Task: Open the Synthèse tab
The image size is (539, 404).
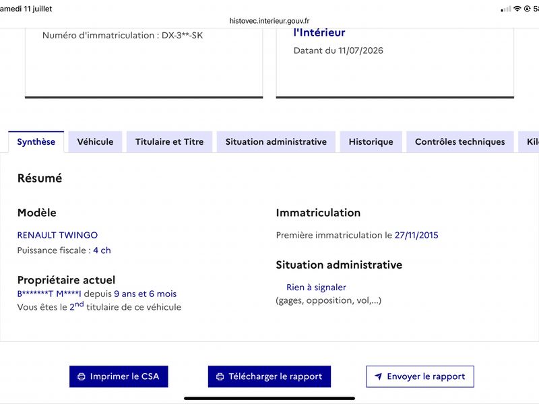Action: [36, 141]
